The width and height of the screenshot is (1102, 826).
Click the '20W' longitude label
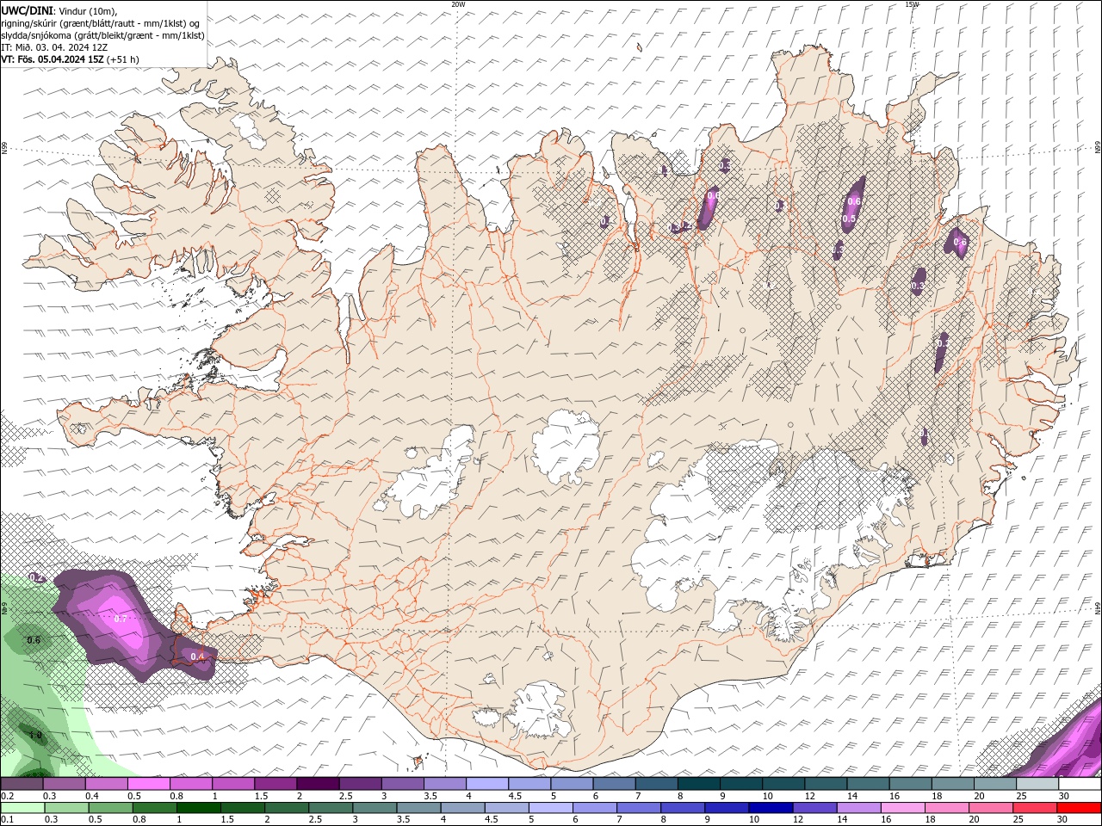458,4
